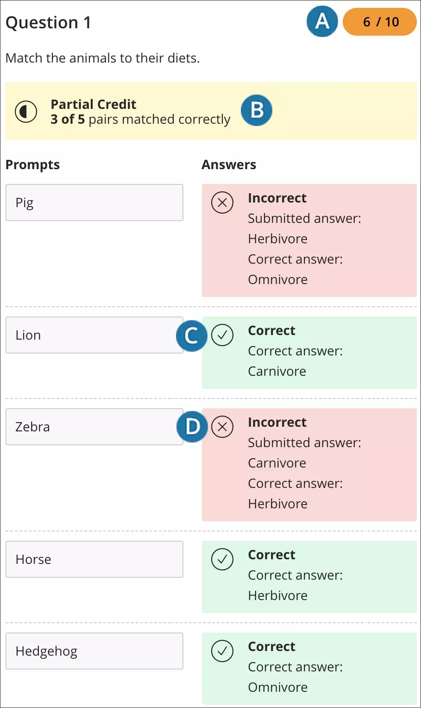Viewport: 421px width, 708px height.
Task: Click the Correct checkmark icon beside Carnivore for Lion
Action: point(223,335)
